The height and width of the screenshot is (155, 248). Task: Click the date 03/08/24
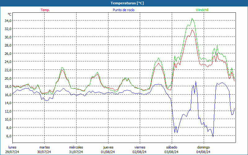[171, 152]
